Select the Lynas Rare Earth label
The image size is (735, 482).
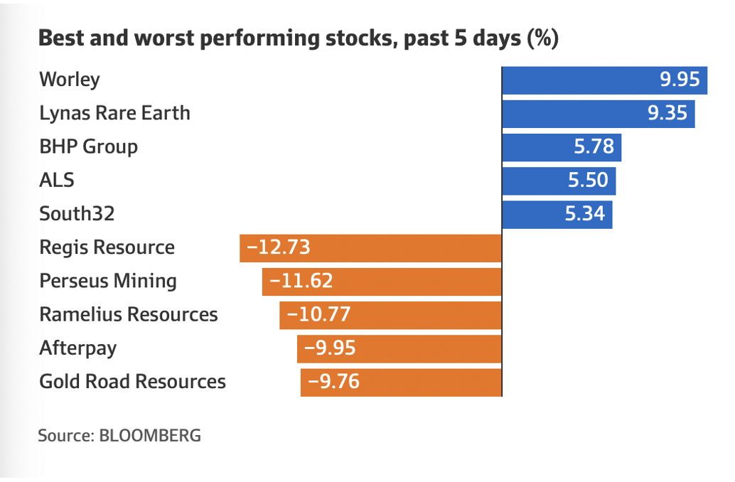(114, 113)
